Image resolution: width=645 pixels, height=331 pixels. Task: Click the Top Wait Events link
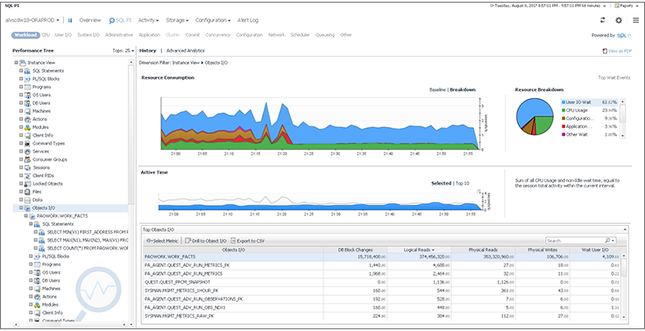(614, 77)
